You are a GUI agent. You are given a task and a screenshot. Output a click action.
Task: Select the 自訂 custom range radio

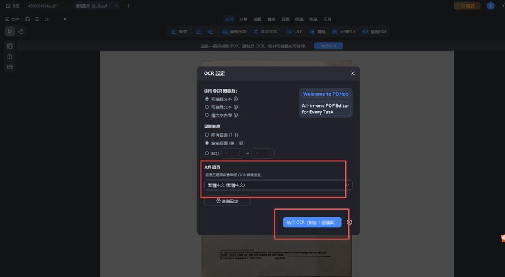(207, 153)
